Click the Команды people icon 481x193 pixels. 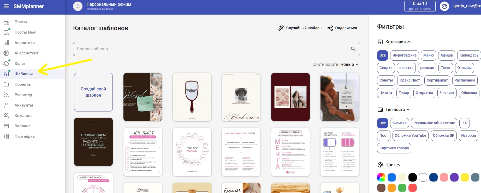click(6, 116)
